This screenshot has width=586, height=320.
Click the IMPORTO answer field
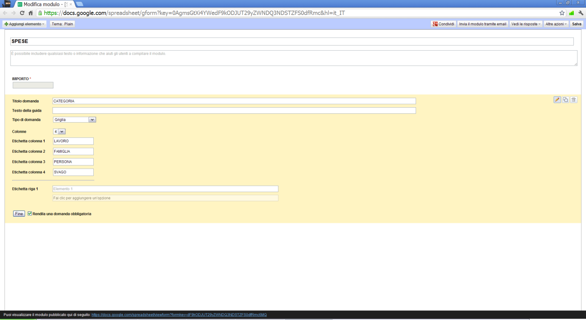pyautogui.click(x=33, y=85)
